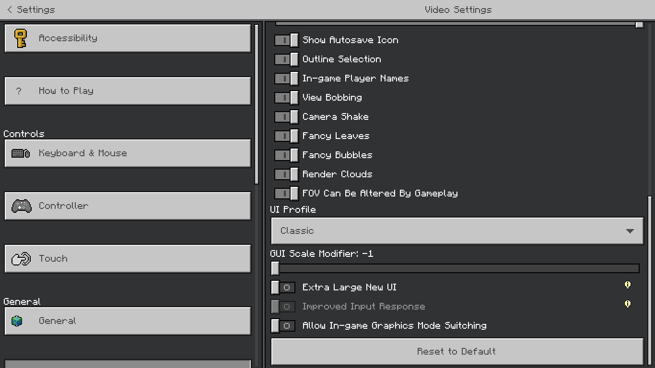
Task: Click the globe cube General icon
Action: (17, 321)
